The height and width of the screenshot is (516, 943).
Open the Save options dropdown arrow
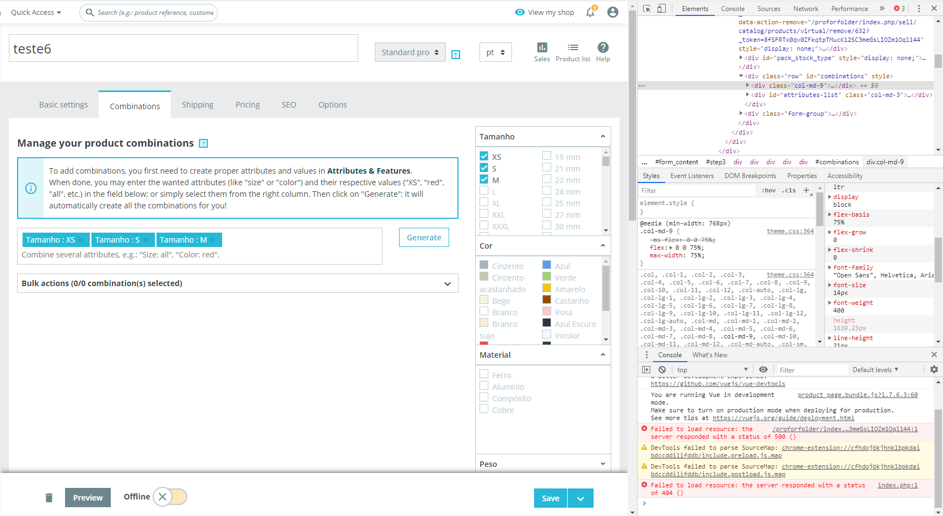[x=580, y=498]
